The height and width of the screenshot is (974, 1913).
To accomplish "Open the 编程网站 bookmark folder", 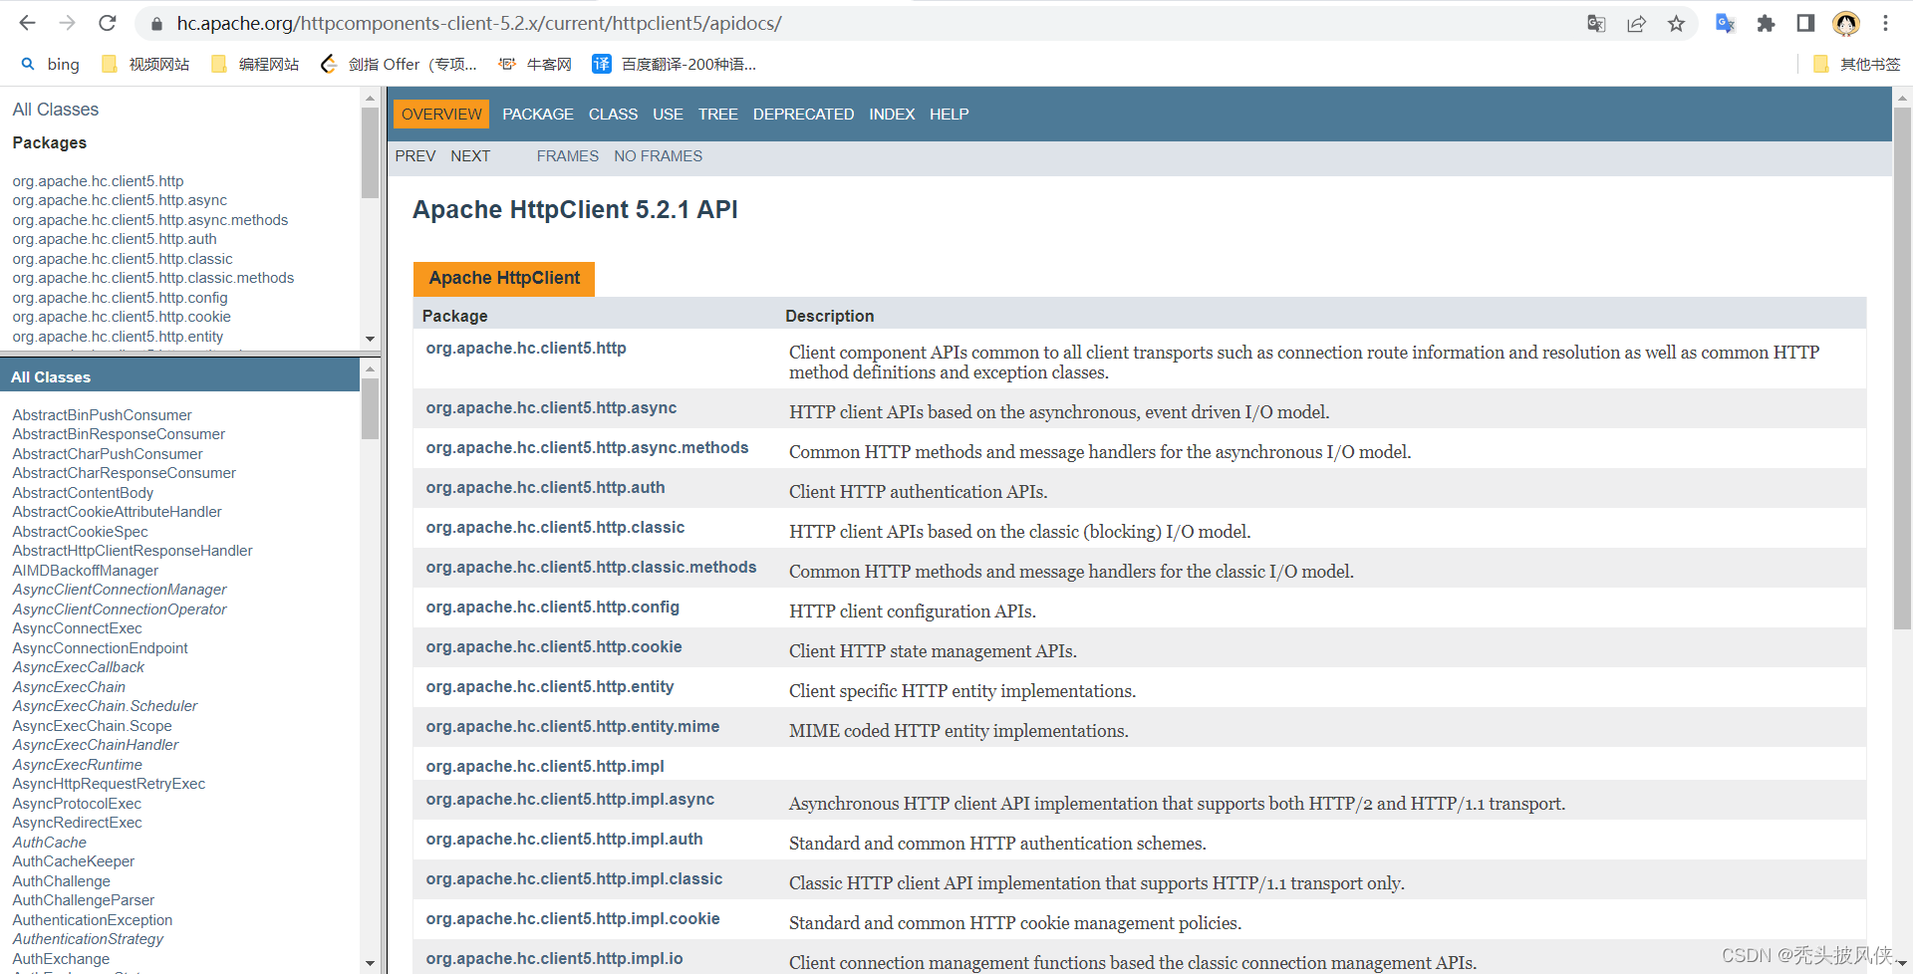I will click(255, 64).
